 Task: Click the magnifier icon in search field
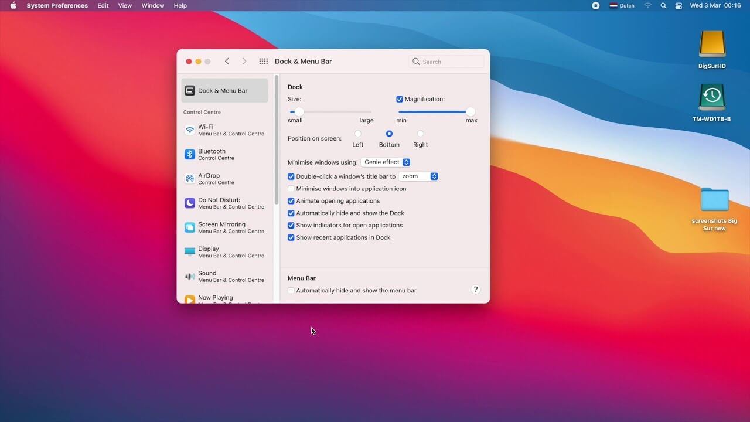point(416,62)
